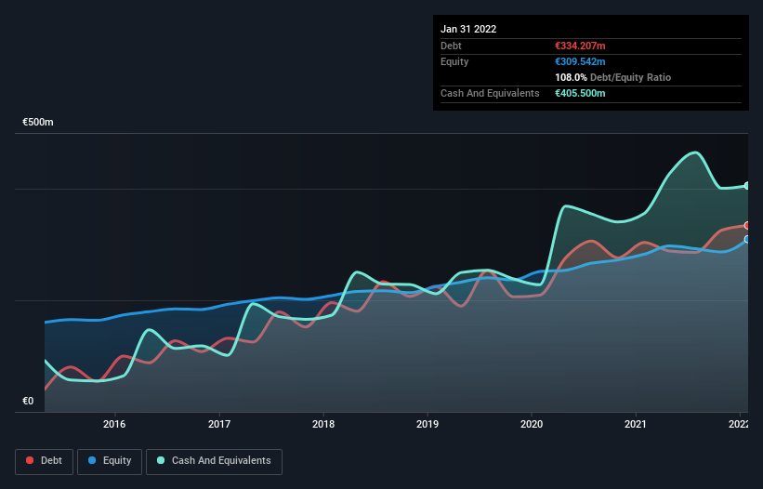Click the 2018 x-axis label
Image resolution: width=763 pixels, height=489 pixels.
(323, 424)
